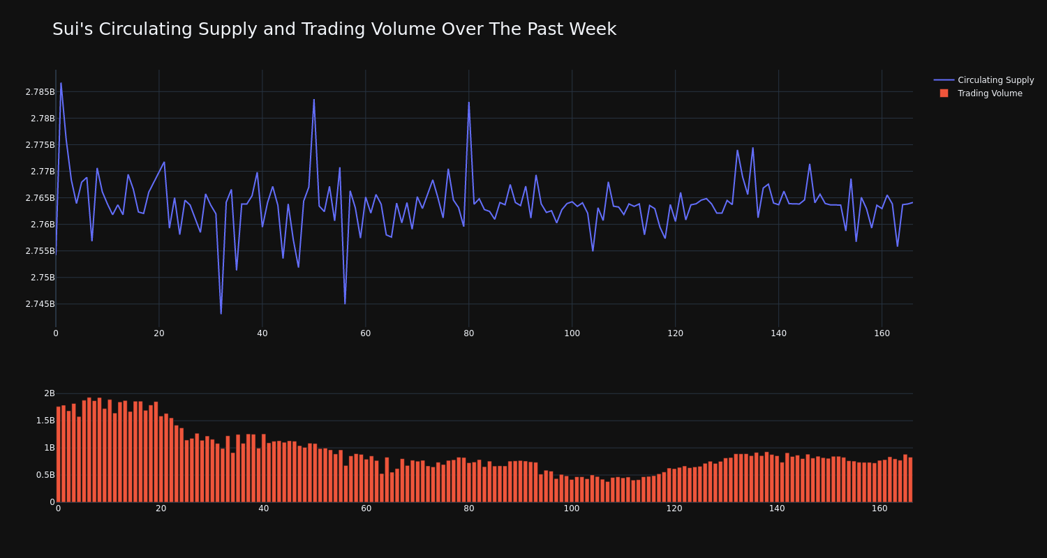Click x-axis tick 100 under supply chart
1047x558 pixels.
pos(572,333)
